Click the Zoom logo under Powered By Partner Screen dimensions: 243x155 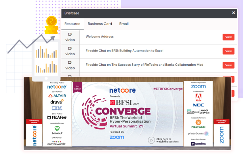198,87
